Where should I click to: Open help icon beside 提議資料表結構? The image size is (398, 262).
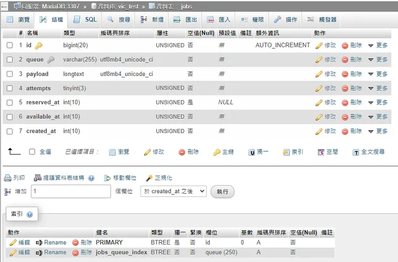[91, 178]
